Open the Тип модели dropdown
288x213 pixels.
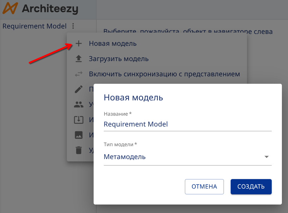click(188, 157)
